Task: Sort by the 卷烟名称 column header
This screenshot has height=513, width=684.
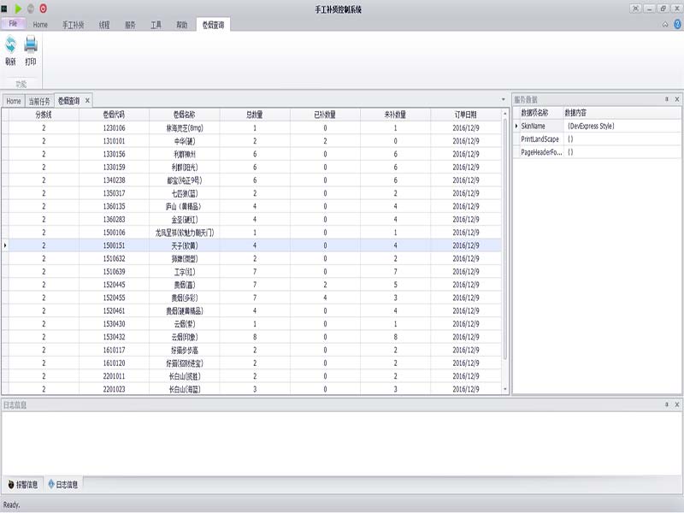Action: (184, 114)
